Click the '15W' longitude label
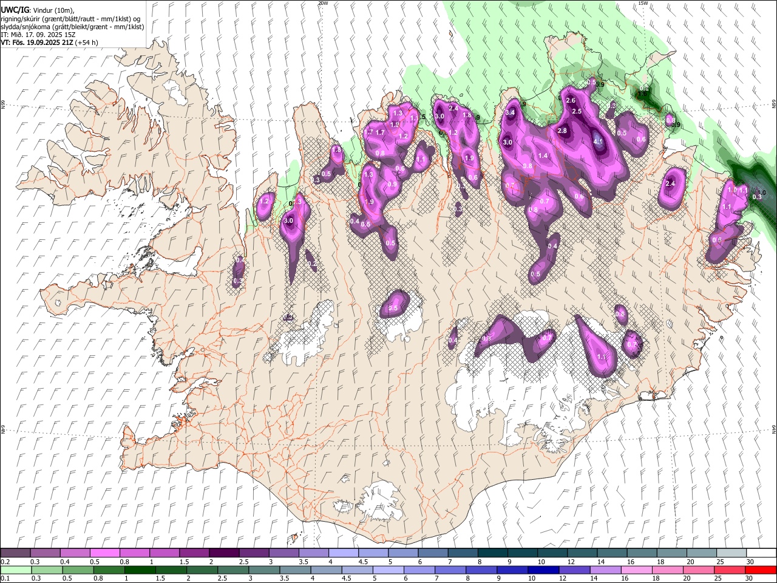The width and height of the screenshot is (777, 583). pos(643,3)
